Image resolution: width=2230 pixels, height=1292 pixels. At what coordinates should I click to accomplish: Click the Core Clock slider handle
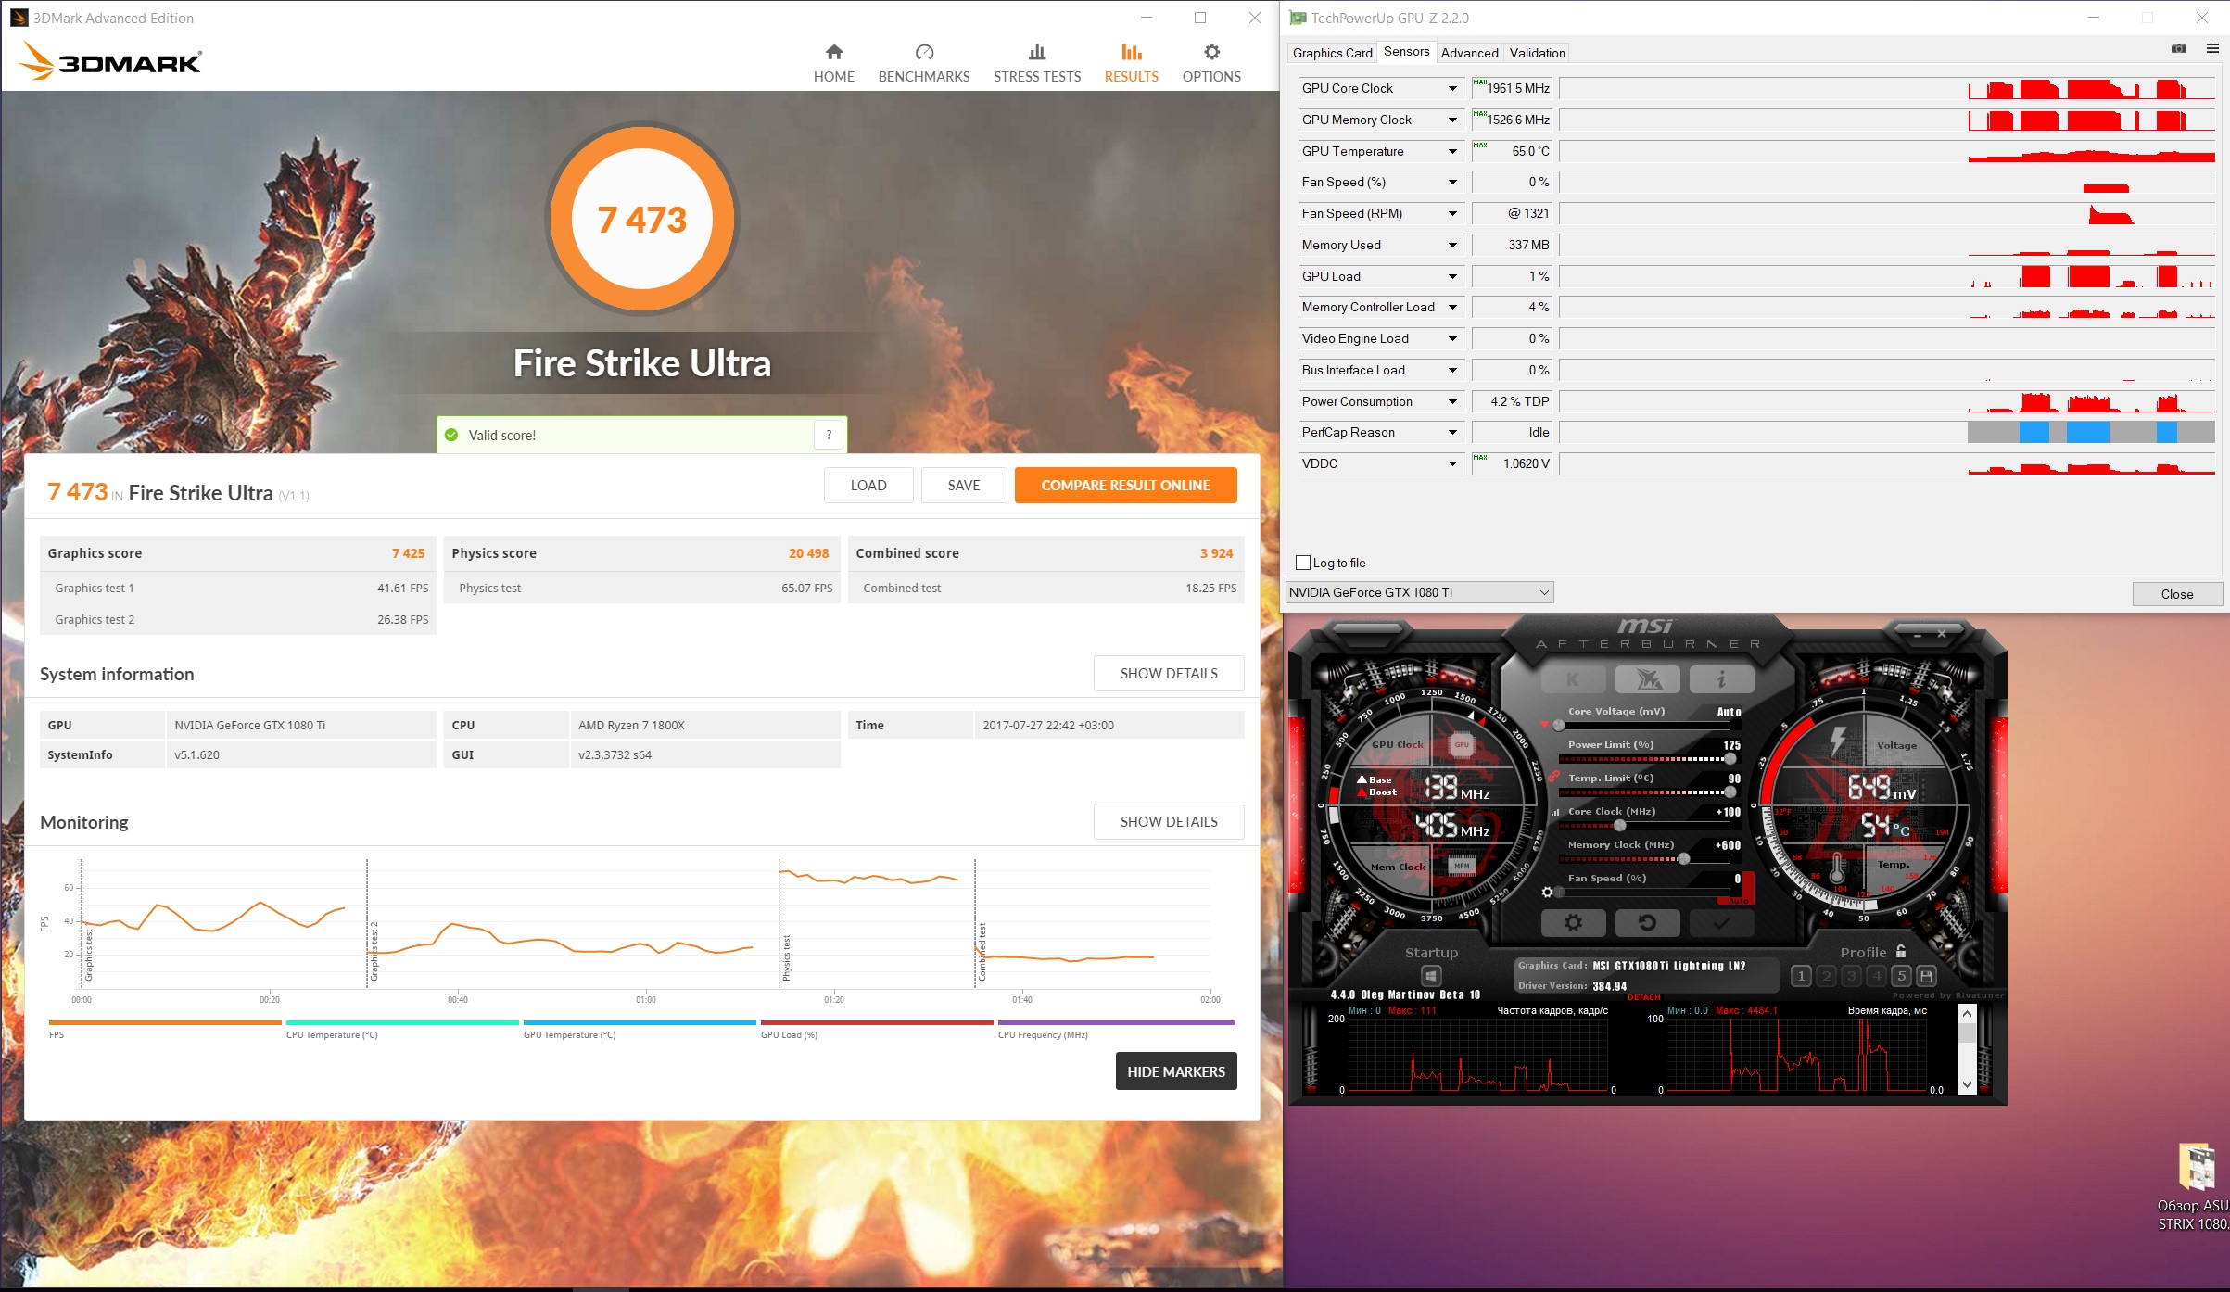click(1619, 825)
